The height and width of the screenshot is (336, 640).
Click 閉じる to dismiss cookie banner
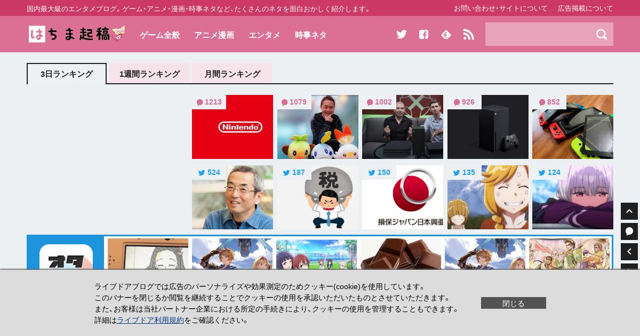[514, 303]
